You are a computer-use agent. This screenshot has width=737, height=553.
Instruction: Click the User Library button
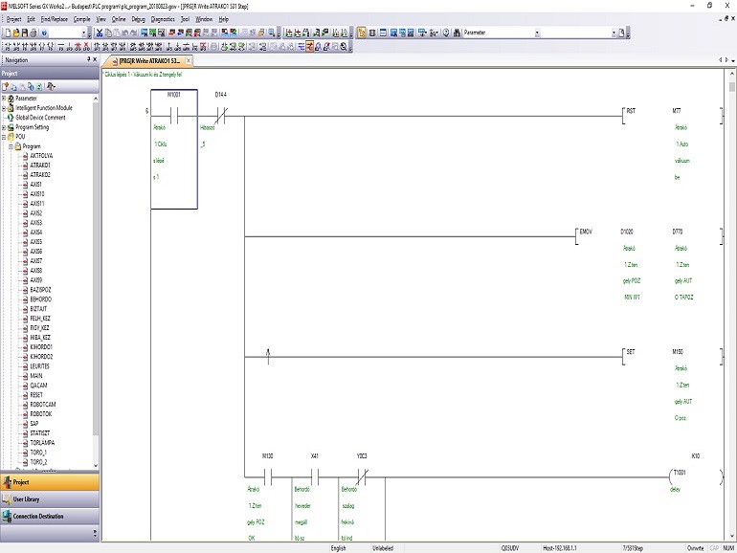pos(50,499)
